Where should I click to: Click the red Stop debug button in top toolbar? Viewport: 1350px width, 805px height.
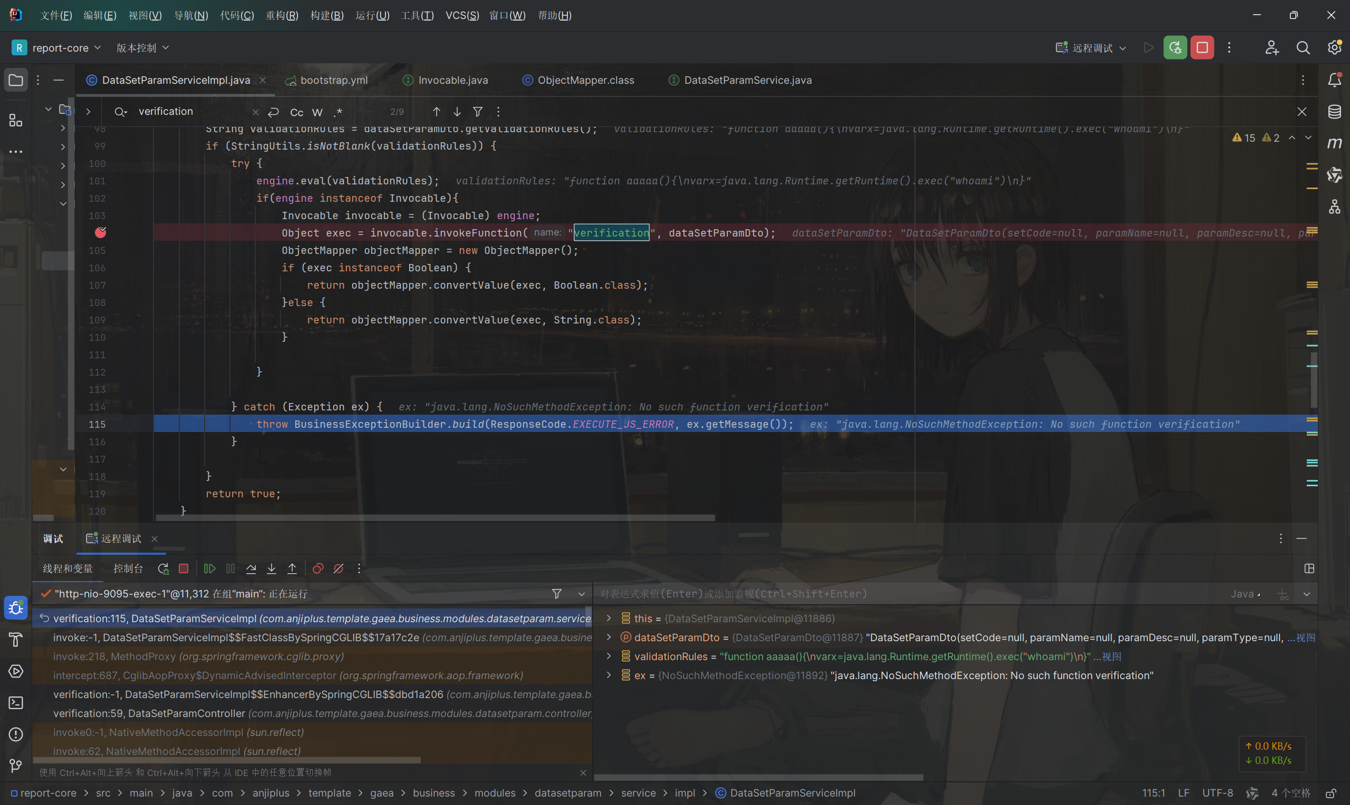[1202, 48]
